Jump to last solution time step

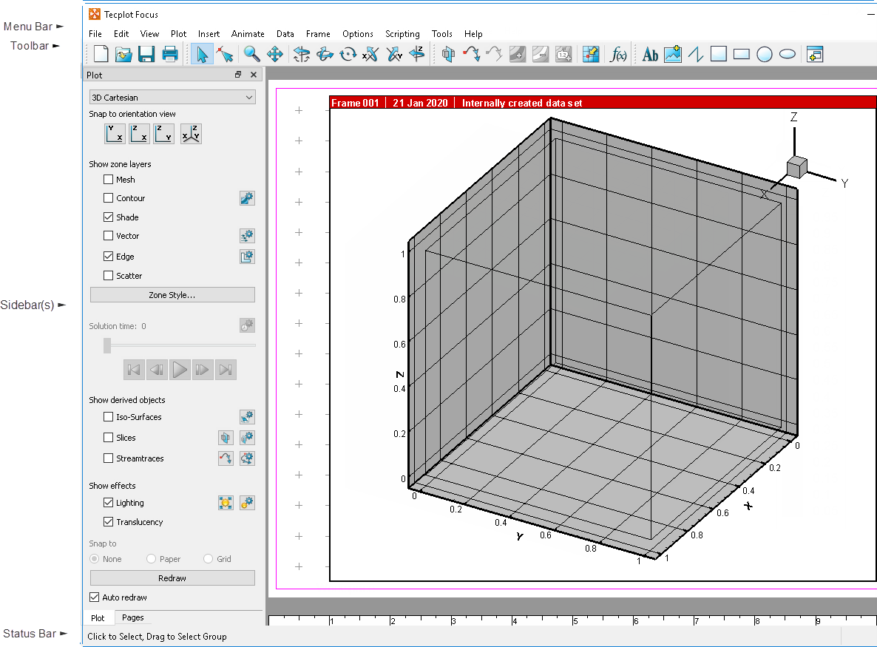pyautogui.click(x=226, y=370)
